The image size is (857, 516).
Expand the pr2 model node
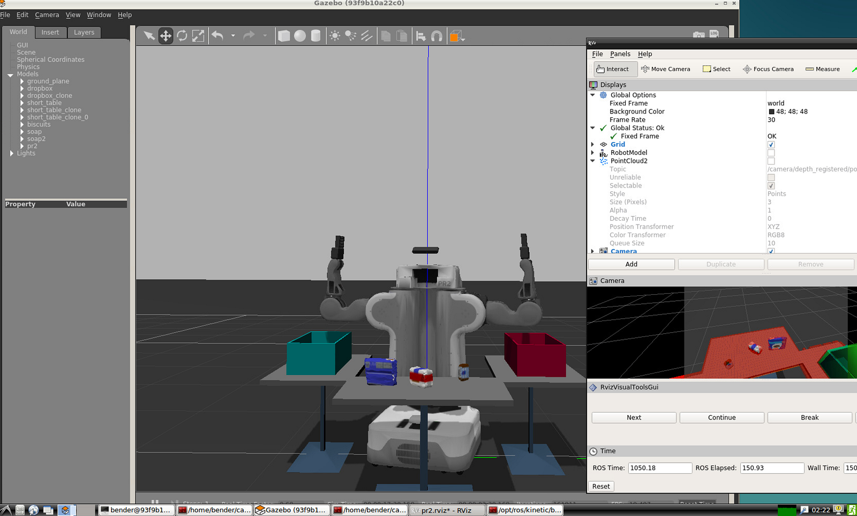pos(22,146)
